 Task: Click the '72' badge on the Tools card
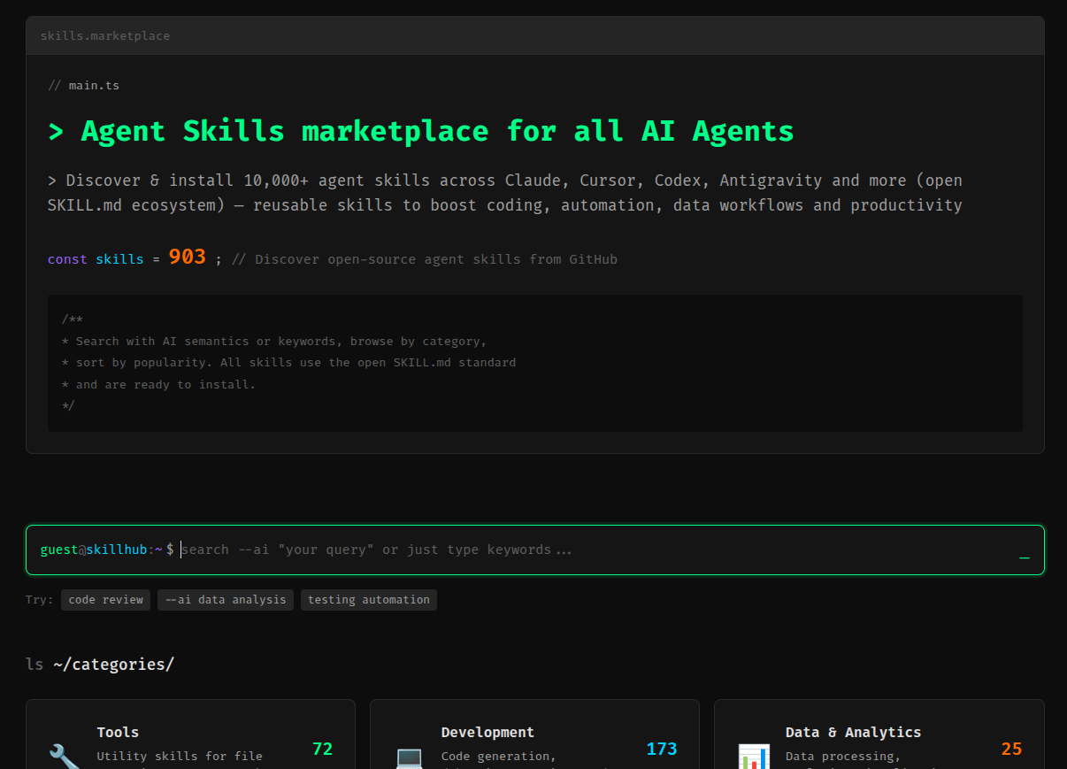(322, 749)
